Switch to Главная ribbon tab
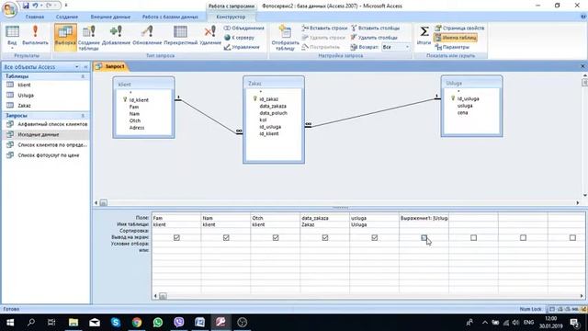 [35, 17]
